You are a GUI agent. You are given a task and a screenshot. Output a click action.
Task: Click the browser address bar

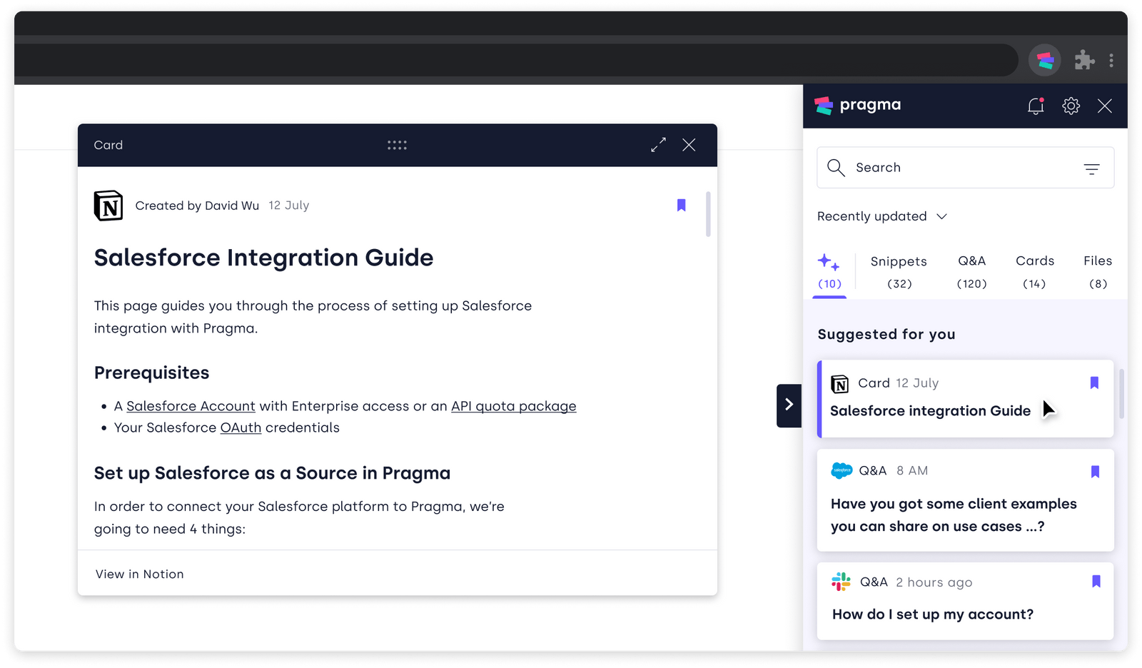(515, 60)
